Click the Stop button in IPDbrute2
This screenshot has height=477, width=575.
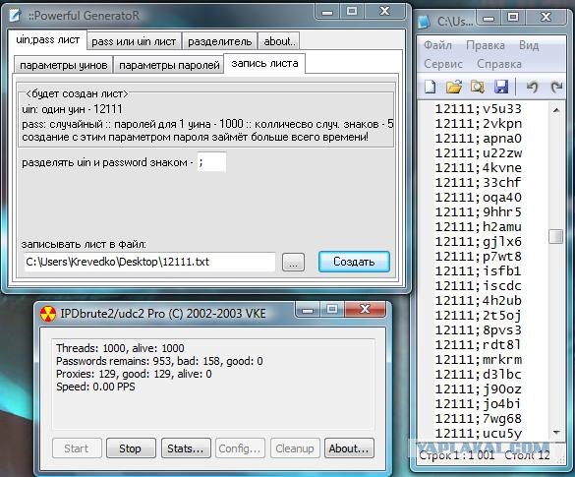pos(131,448)
